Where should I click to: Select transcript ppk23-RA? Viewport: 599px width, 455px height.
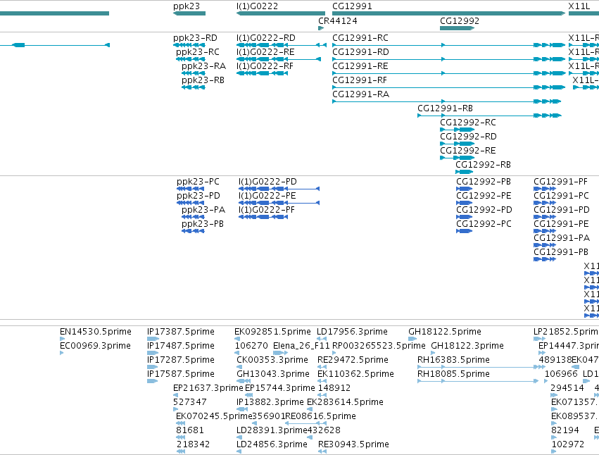[194, 73]
